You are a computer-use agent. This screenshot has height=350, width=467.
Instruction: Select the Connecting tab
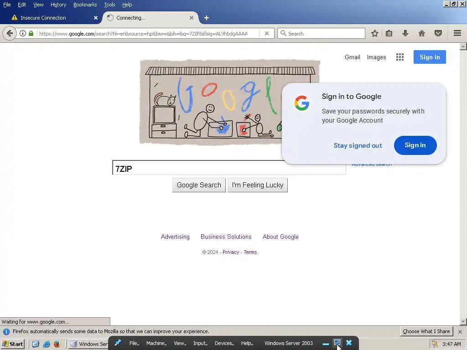pos(150,18)
